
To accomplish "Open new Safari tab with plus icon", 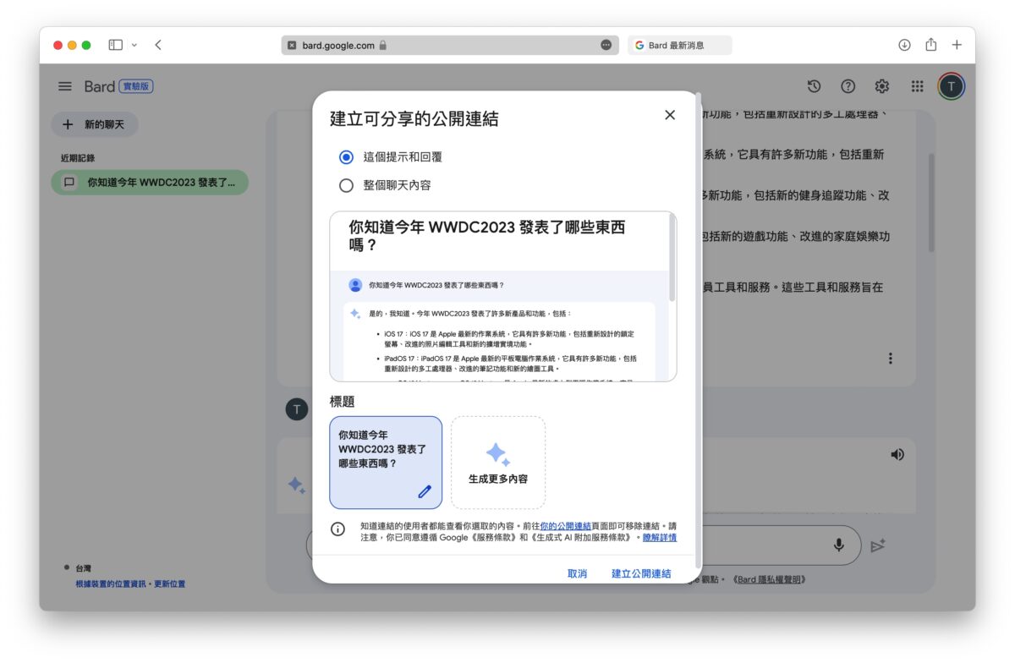I will [957, 45].
